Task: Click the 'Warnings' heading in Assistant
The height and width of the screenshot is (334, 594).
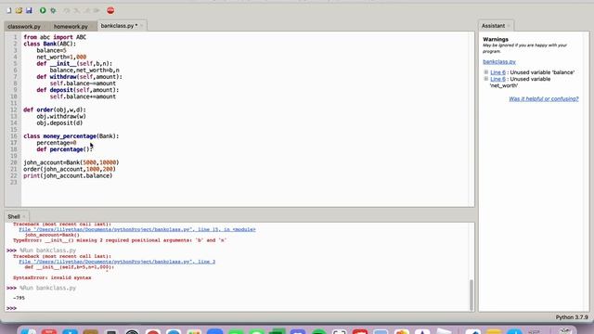Action: click(x=496, y=39)
